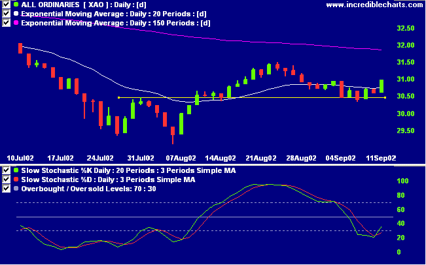The image size is (426, 265).
Task: Toggle the 150 Periods Exponential Moving Average checkbox
Action: click(x=7, y=22)
